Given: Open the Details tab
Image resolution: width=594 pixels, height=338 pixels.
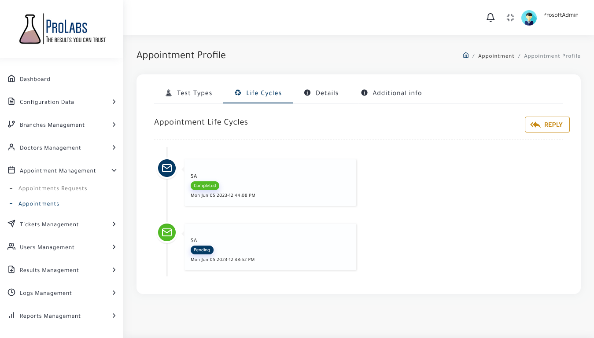Looking at the screenshot, I should (x=321, y=93).
